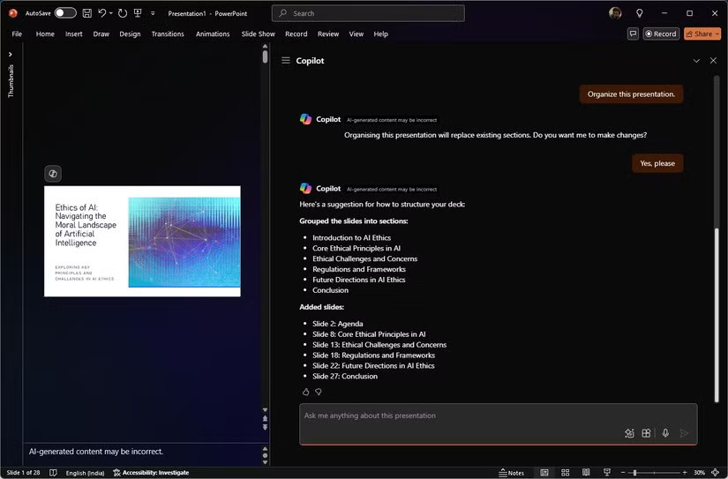728x479 pixels.
Task: Open the Customize Quick Access Toolbar dropdown
Action: pyautogui.click(x=153, y=13)
